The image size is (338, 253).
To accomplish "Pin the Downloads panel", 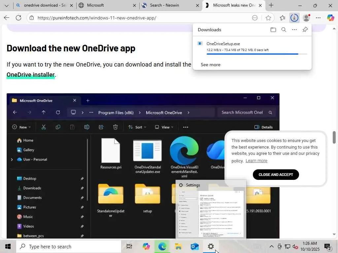I will click(x=305, y=30).
